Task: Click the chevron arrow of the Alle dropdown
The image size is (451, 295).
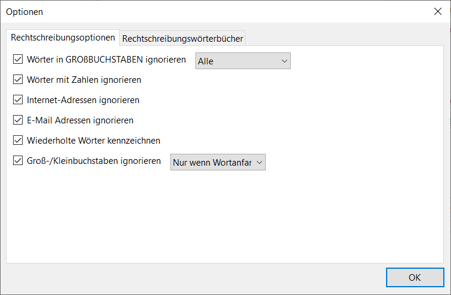Action: pos(284,61)
